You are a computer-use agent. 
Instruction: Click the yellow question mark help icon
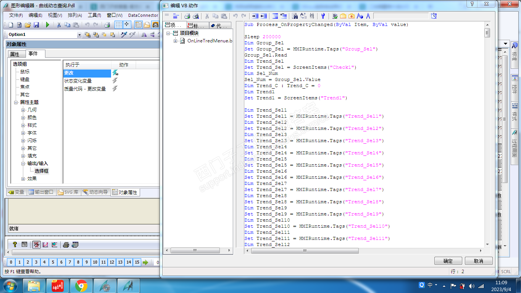15,244
